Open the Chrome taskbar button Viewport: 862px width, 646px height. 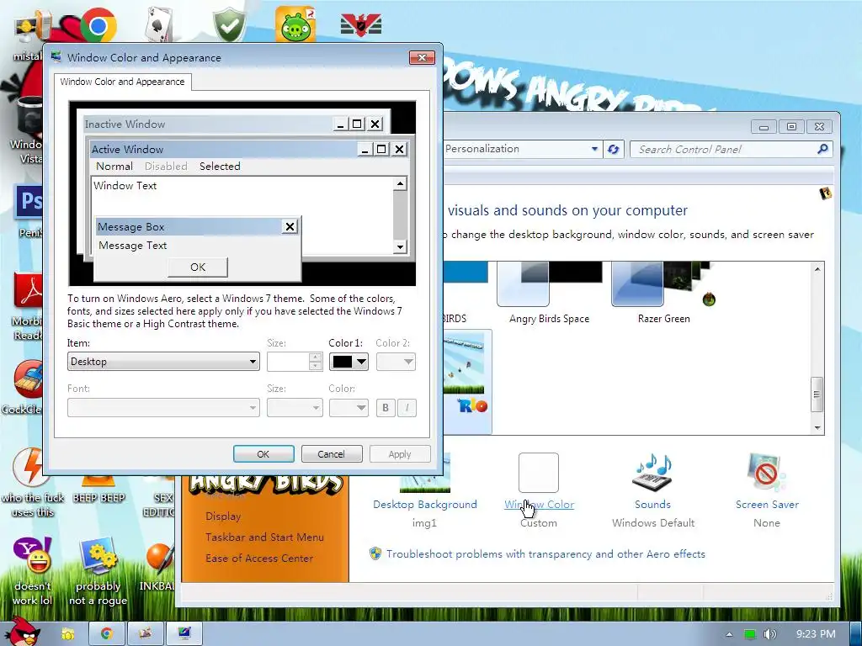107,633
